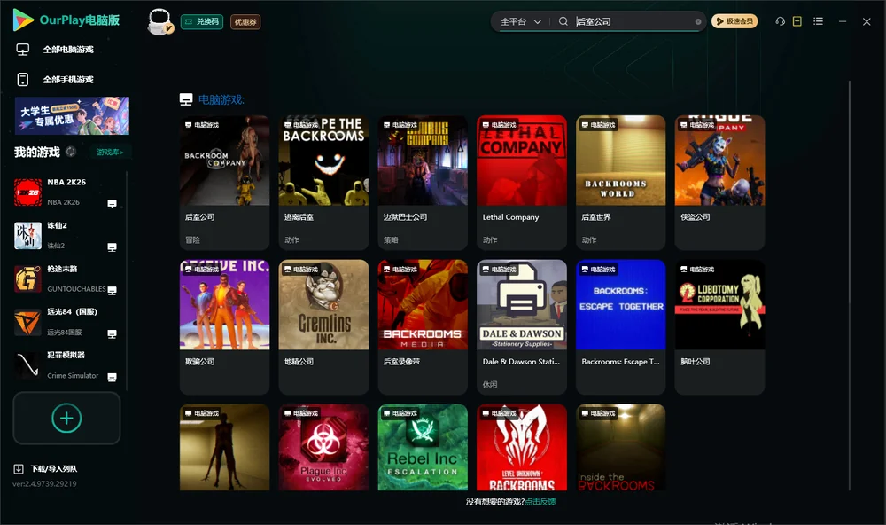Image resolution: width=886 pixels, height=525 pixels.
Task: Open the 欺骗公司 Deceive Inc. card
Action: [224, 326]
